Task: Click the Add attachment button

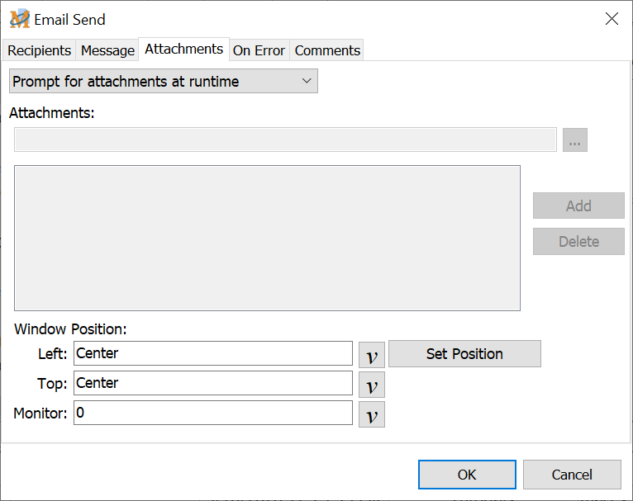Action: point(578,206)
